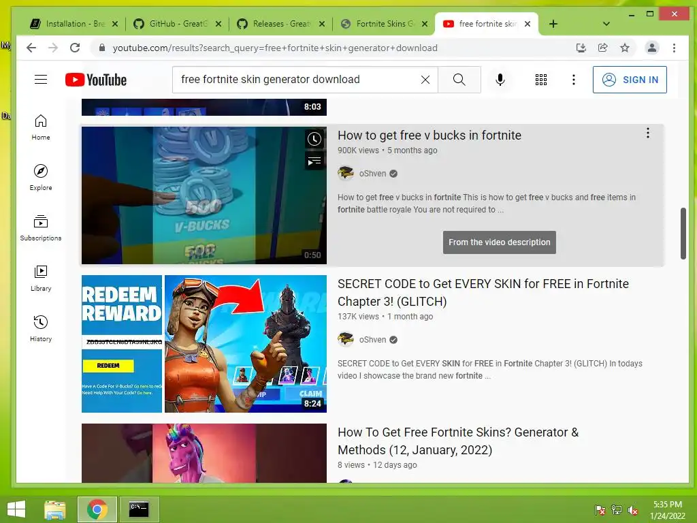
Task: Open SECRET CODE to Get EVERY SKIN video title
Action: [x=483, y=293]
